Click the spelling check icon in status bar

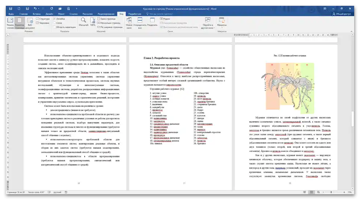(x=49, y=192)
